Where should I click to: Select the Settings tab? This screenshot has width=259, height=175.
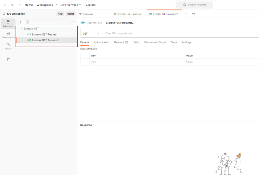(x=186, y=42)
